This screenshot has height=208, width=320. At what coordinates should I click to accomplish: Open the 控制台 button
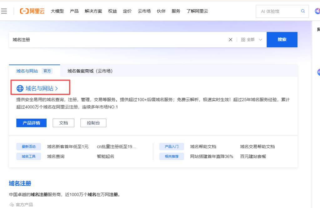click(x=93, y=123)
